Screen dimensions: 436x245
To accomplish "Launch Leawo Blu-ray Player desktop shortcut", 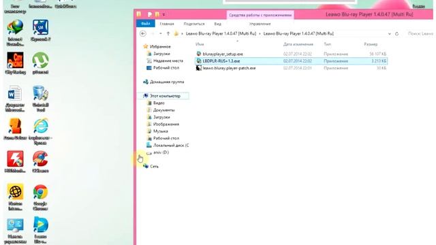I will coord(40,231).
